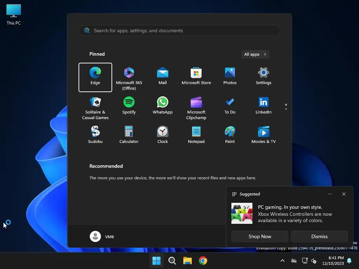Click the Windows Start button in taskbar
The width and height of the screenshot is (359, 269).
tap(157, 261)
